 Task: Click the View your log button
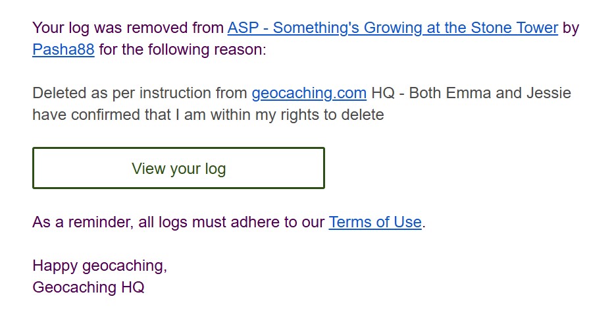point(178,168)
